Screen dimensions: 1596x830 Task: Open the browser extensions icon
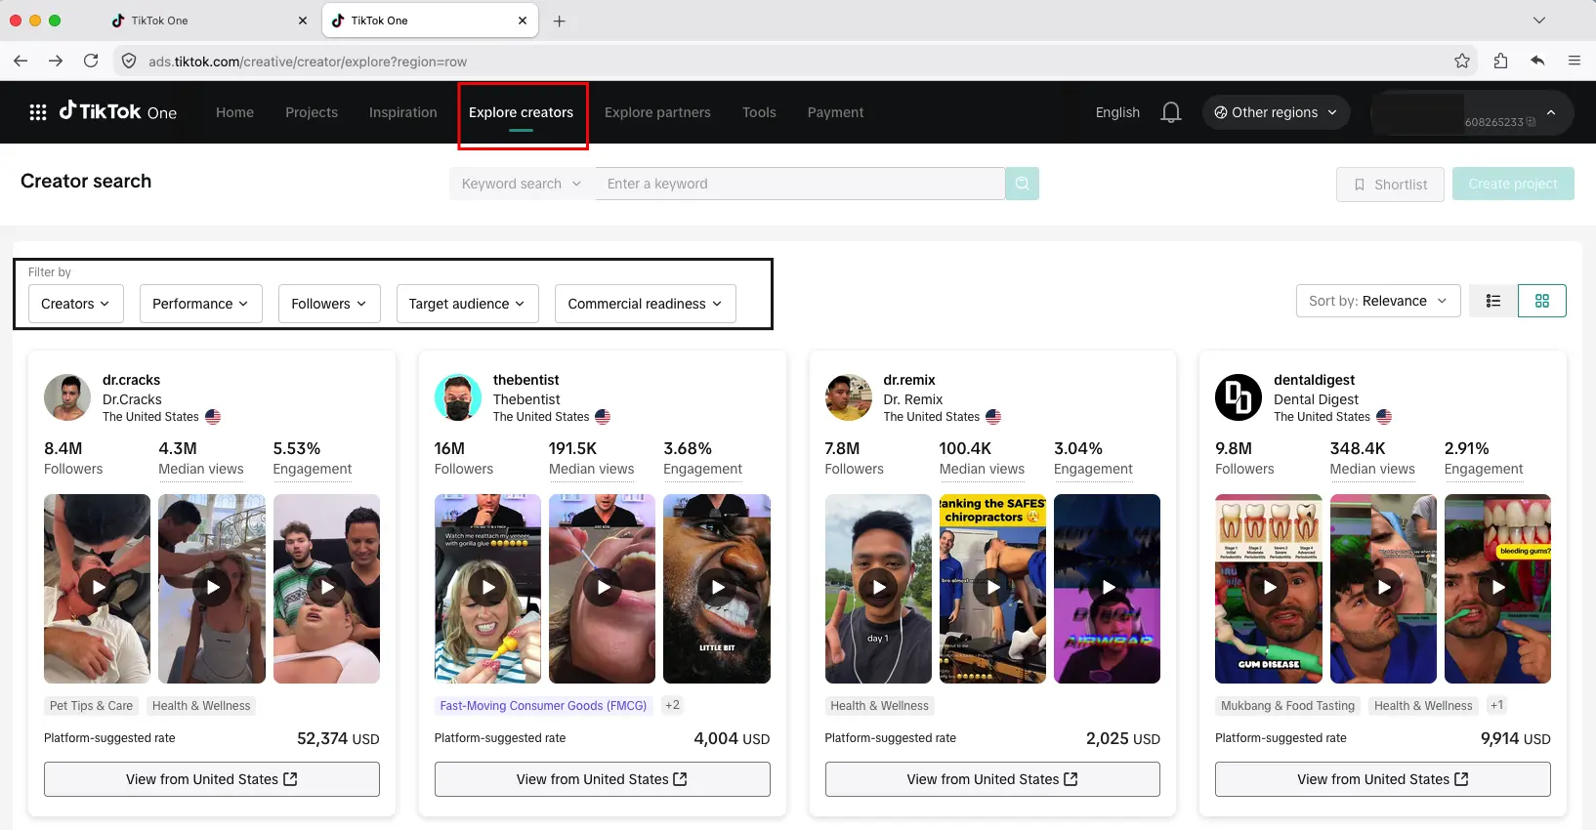pyautogui.click(x=1500, y=61)
